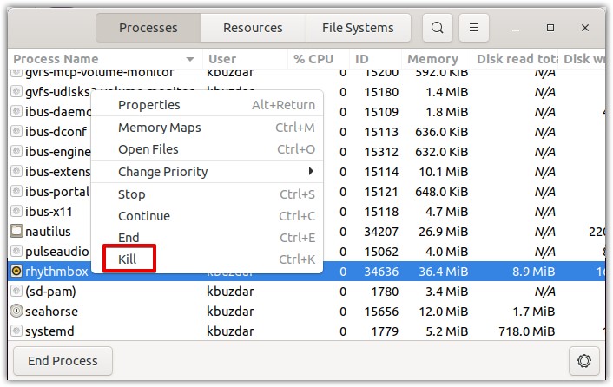Click the rhythmbox process icon
This screenshot has width=613, height=387.
click(x=16, y=271)
